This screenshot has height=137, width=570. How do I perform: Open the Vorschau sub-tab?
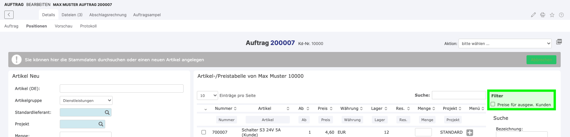click(x=63, y=26)
